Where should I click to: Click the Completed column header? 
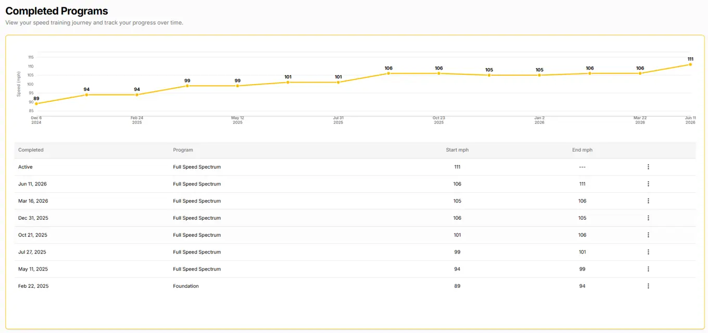click(x=31, y=150)
